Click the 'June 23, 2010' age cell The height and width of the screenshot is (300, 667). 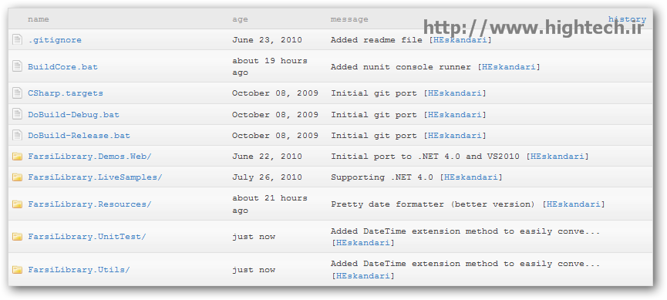click(267, 40)
